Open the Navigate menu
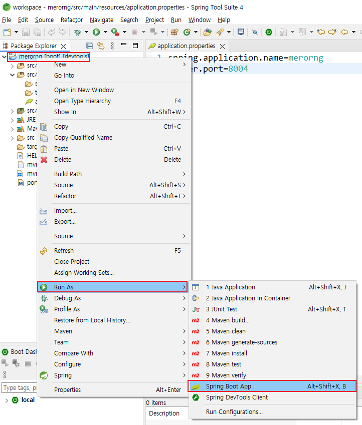The image size is (362, 425). click(102, 20)
